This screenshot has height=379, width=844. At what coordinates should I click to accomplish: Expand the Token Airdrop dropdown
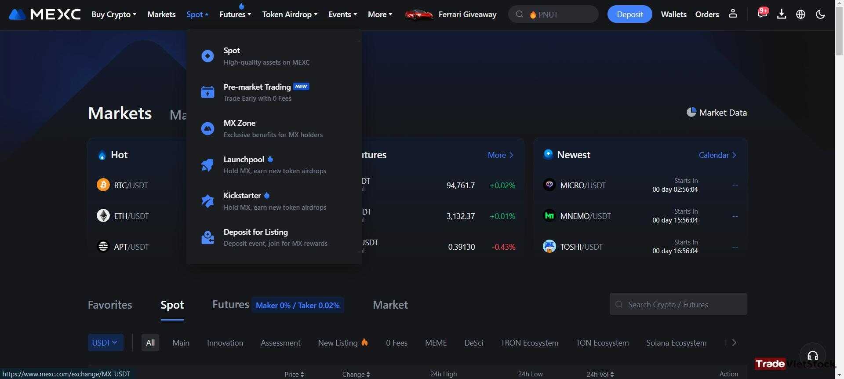pos(290,14)
